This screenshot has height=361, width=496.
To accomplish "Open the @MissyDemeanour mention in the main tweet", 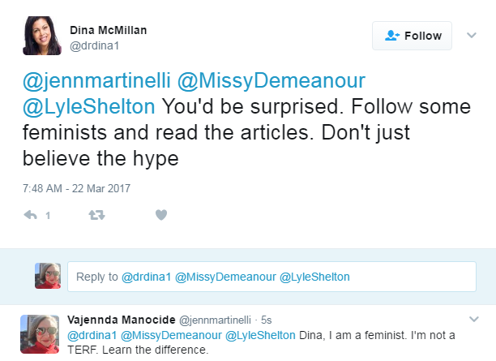I will 271,80.
